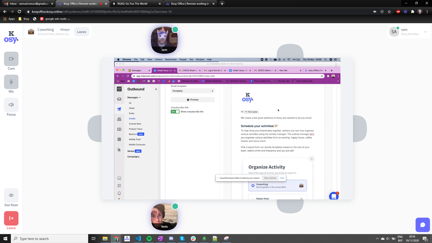Click the Coworking briefcase icon

31,32
